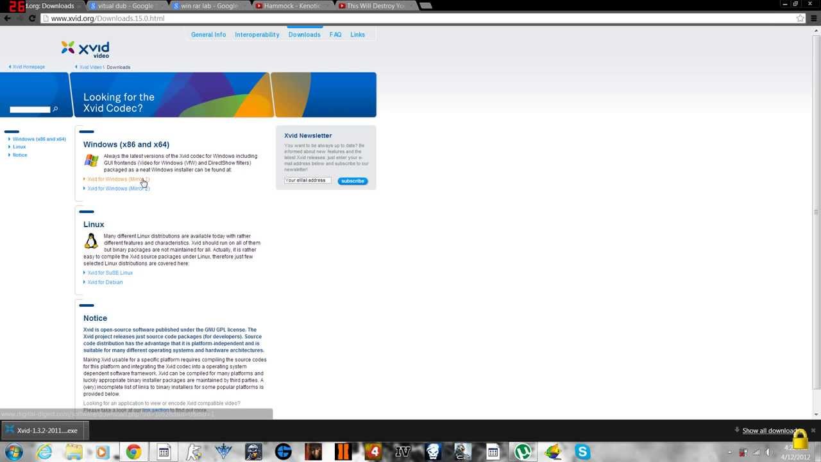Screen dimensions: 821x462
Task: Click the Xvid video logo
Action: pos(85,49)
